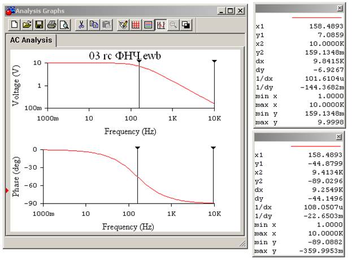Click the dx value 9.2549K
The width and height of the screenshot is (352, 260).
click(327, 190)
